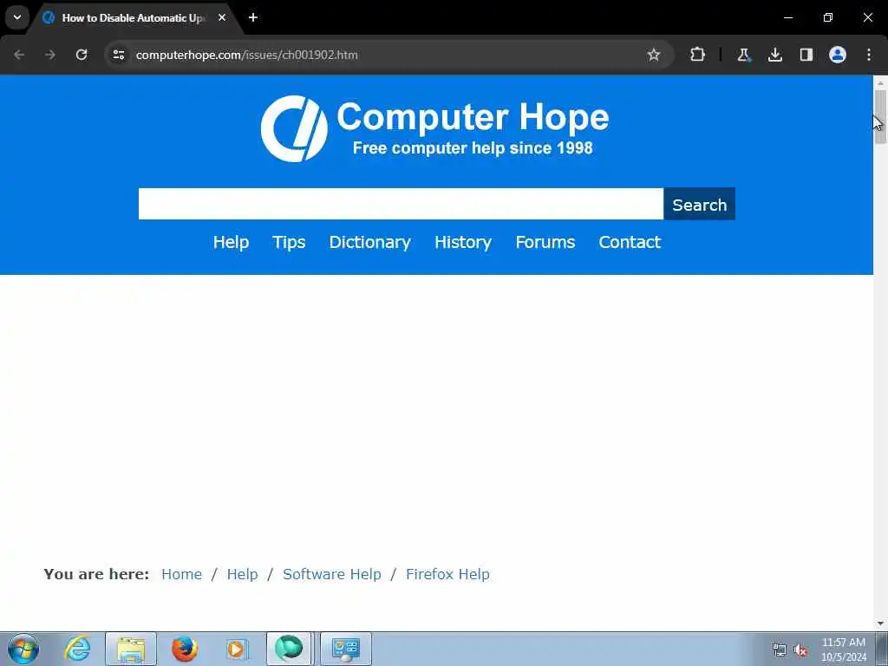This screenshot has width=888, height=666.
Task: Open the Control Panel taskbar icon
Action: (x=346, y=649)
